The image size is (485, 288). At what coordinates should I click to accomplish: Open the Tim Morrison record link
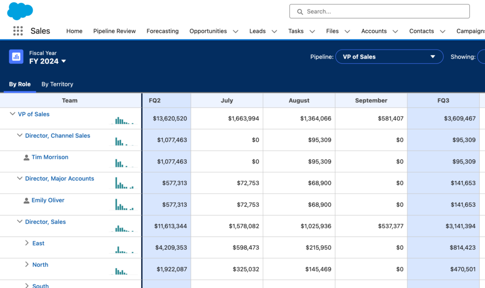tap(50, 157)
